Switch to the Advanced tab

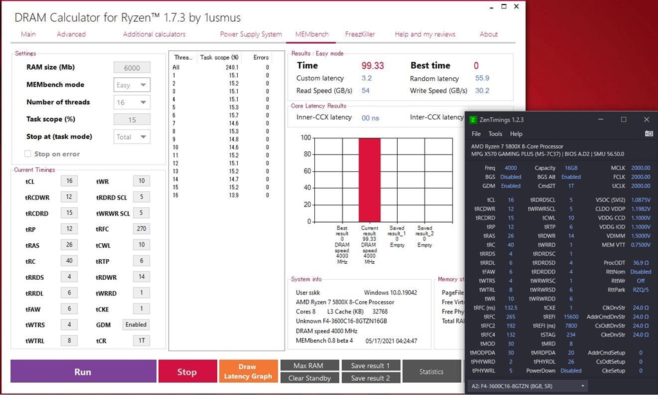(x=71, y=35)
